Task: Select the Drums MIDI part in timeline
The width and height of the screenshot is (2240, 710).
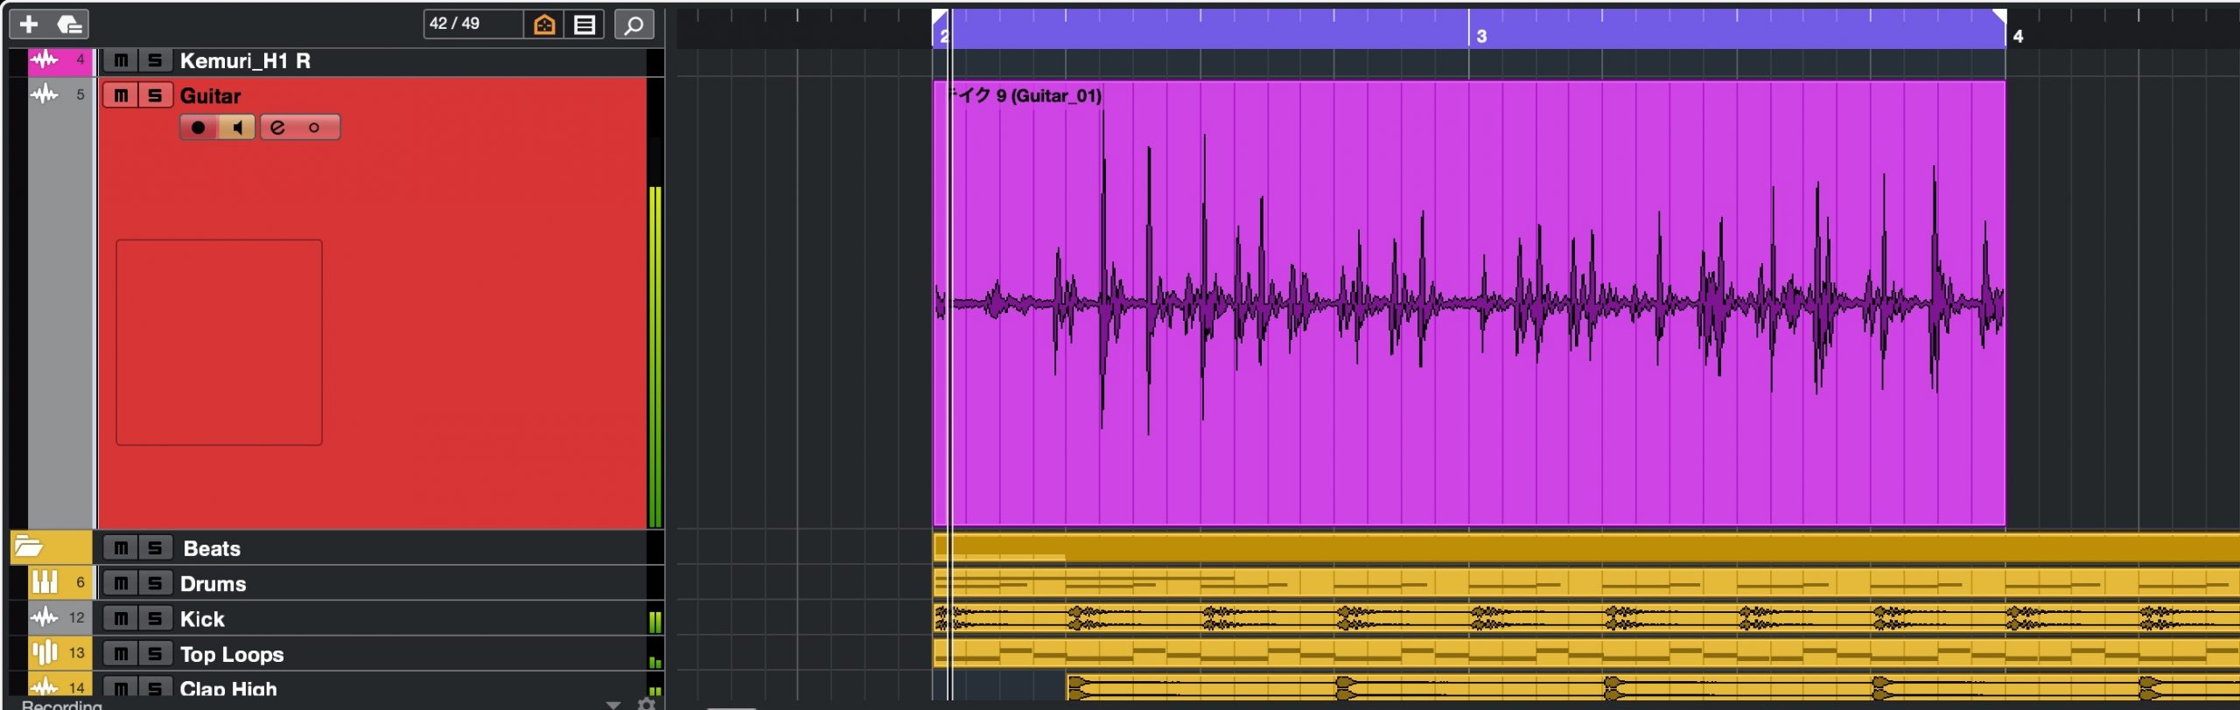Action: (x=1586, y=582)
